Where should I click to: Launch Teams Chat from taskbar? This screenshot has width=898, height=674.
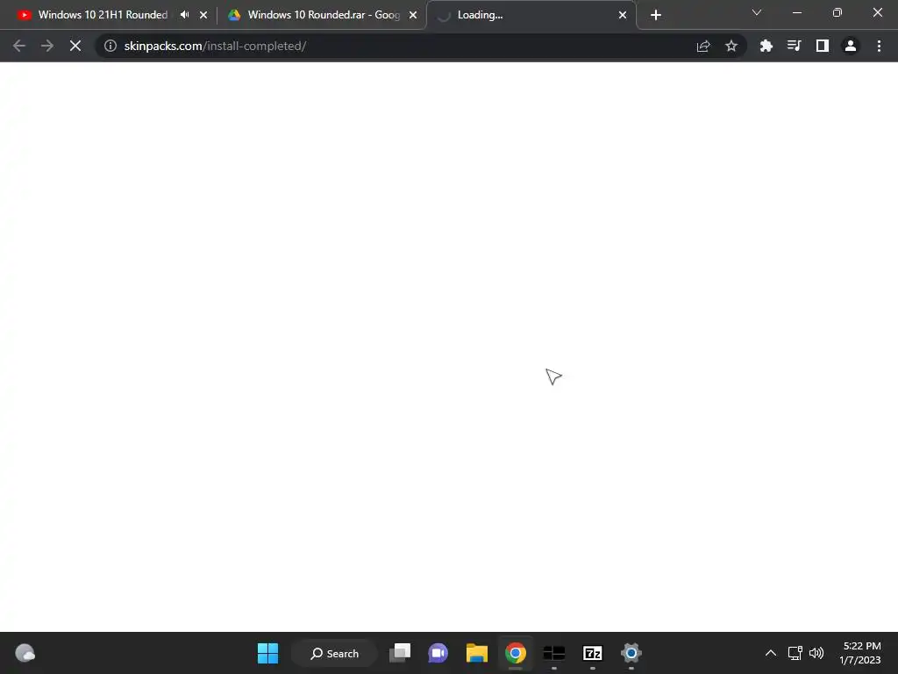point(438,653)
